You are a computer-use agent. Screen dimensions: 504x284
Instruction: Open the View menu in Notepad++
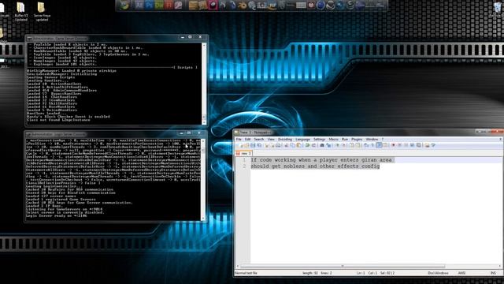point(271,140)
